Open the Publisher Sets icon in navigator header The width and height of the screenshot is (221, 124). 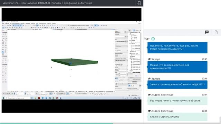pyautogui.click(x=140, y=30)
